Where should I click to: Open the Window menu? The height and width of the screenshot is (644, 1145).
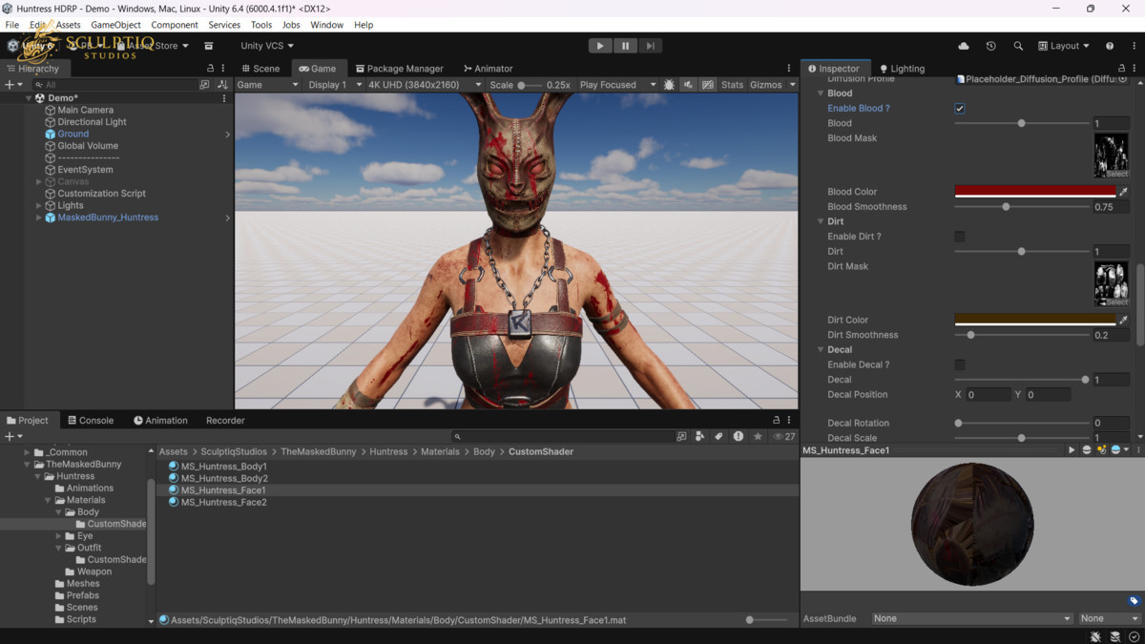[326, 25]
